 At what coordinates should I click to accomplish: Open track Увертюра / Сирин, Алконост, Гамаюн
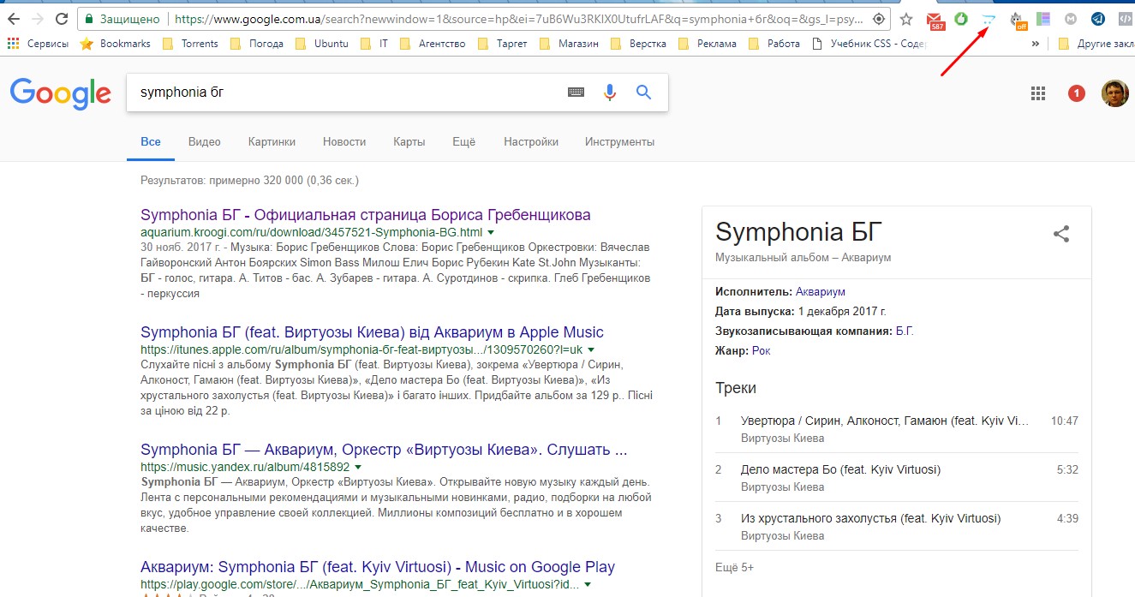(885, 421)
